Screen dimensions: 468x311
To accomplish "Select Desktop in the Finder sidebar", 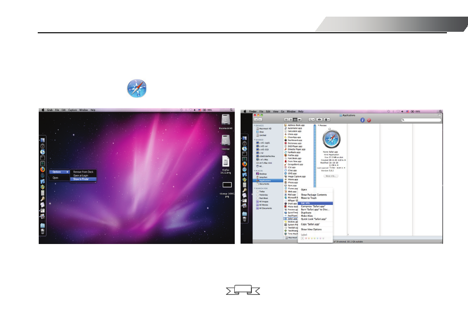I will point(262,174).
